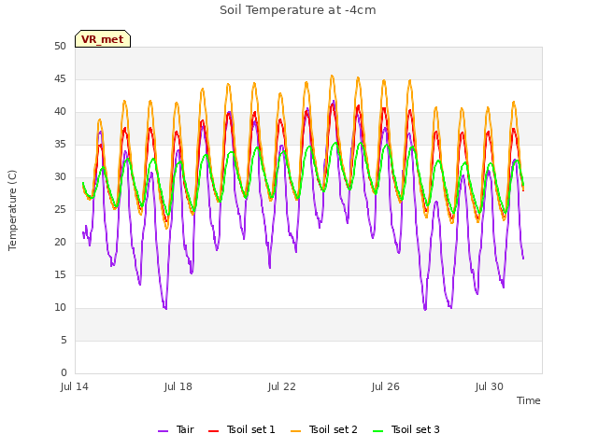
Task: Click the Time axis label
Action: [529, 400]
